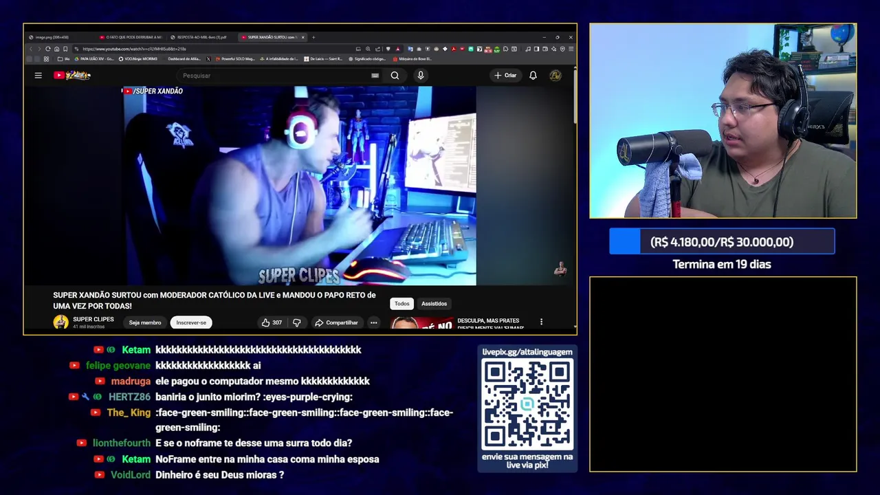Like the video with thumbs-up 307
This screenshot has width=880, height=495.
tap(272, 322)
